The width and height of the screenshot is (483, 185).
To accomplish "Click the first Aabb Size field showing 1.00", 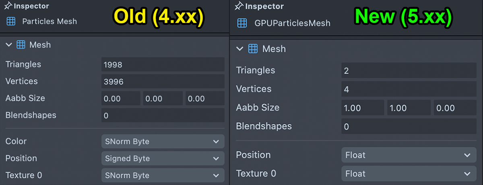I will 362,108.
